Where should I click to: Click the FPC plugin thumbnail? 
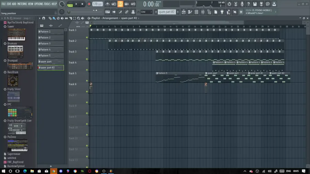tap(20, 112)
